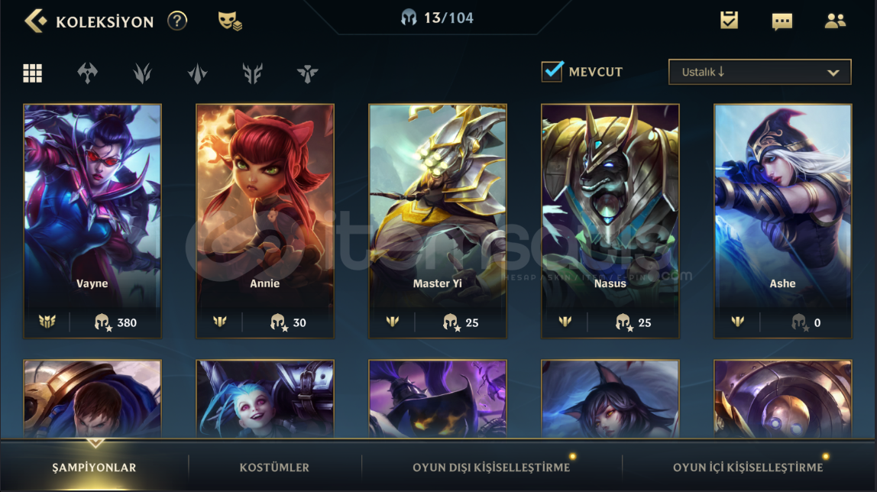
Task: Open the Ashe champion card
Action: pos(782,221)
